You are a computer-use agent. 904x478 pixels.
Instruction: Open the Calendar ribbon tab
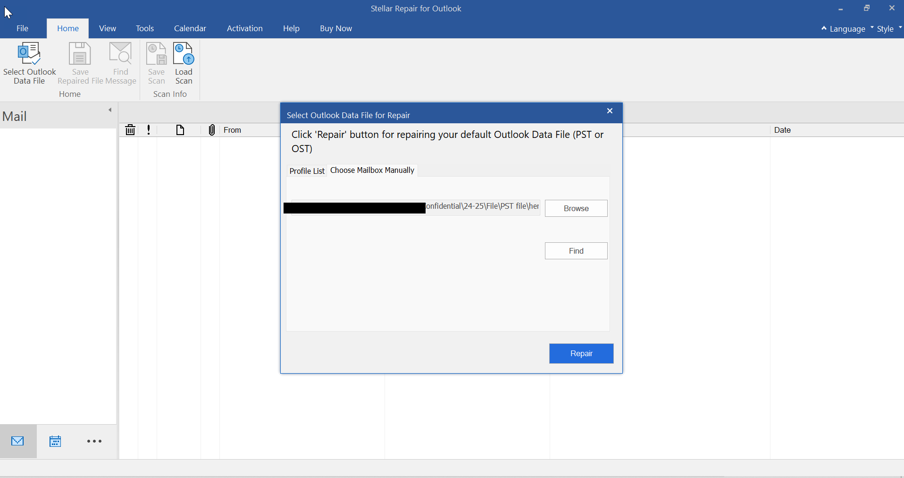tap(190, 28)
